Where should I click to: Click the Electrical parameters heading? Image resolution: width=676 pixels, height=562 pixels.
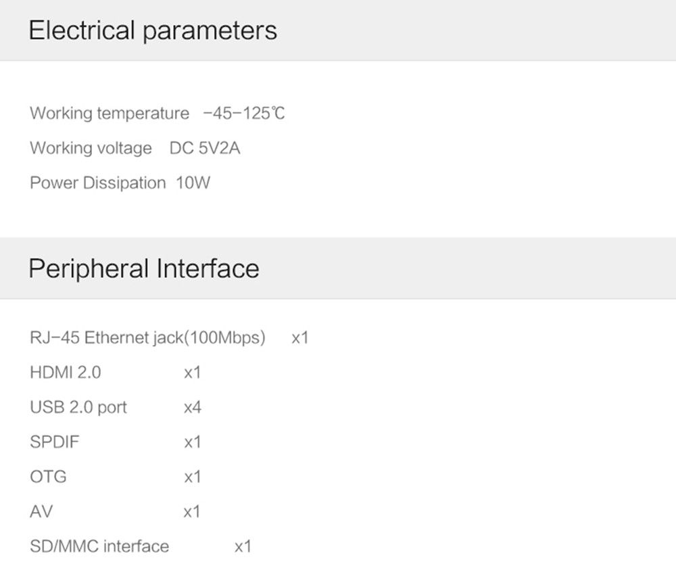(x=153, y=31)
